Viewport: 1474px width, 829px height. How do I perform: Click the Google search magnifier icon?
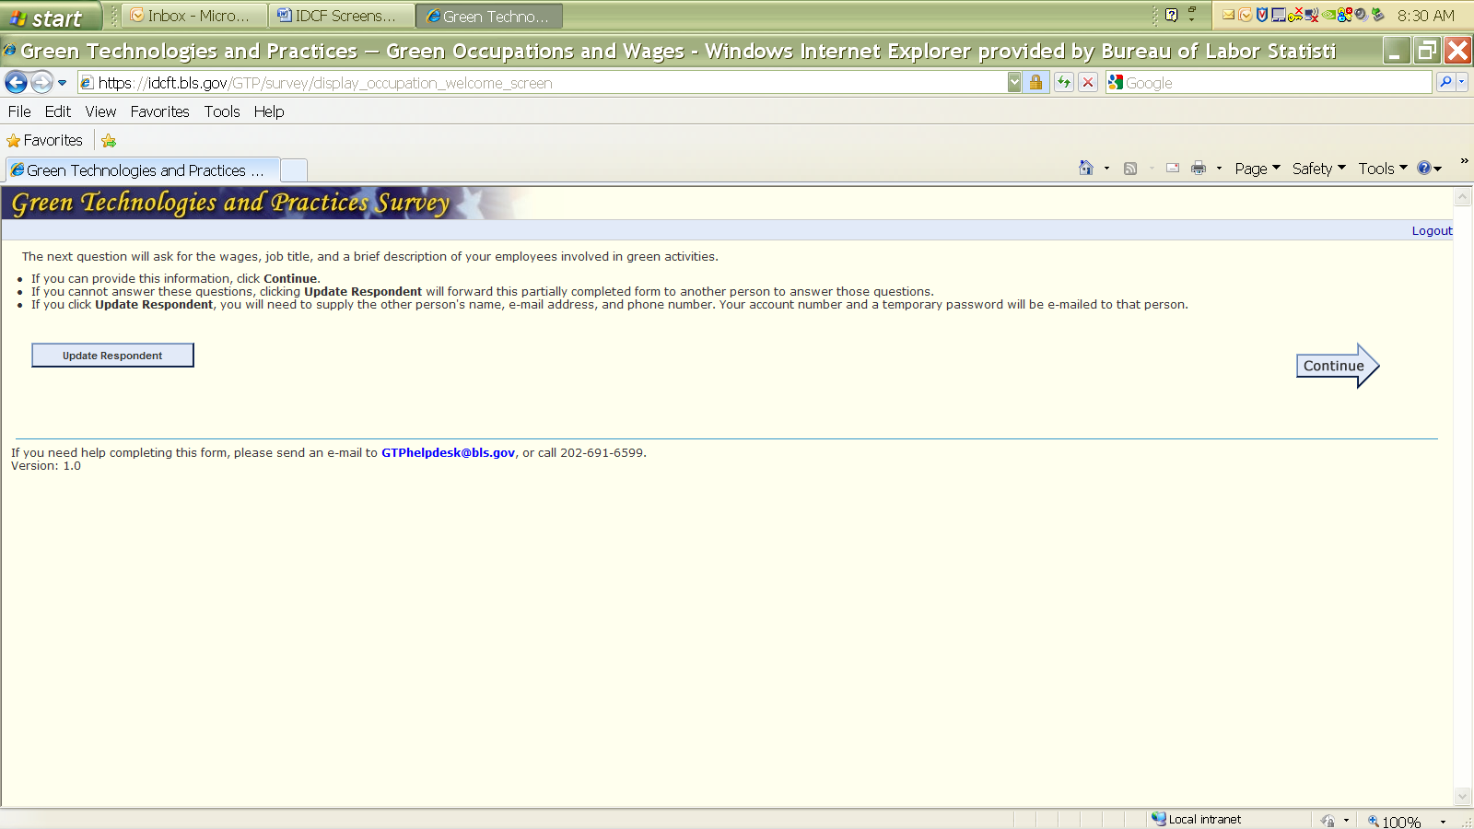coord(1445,83)
